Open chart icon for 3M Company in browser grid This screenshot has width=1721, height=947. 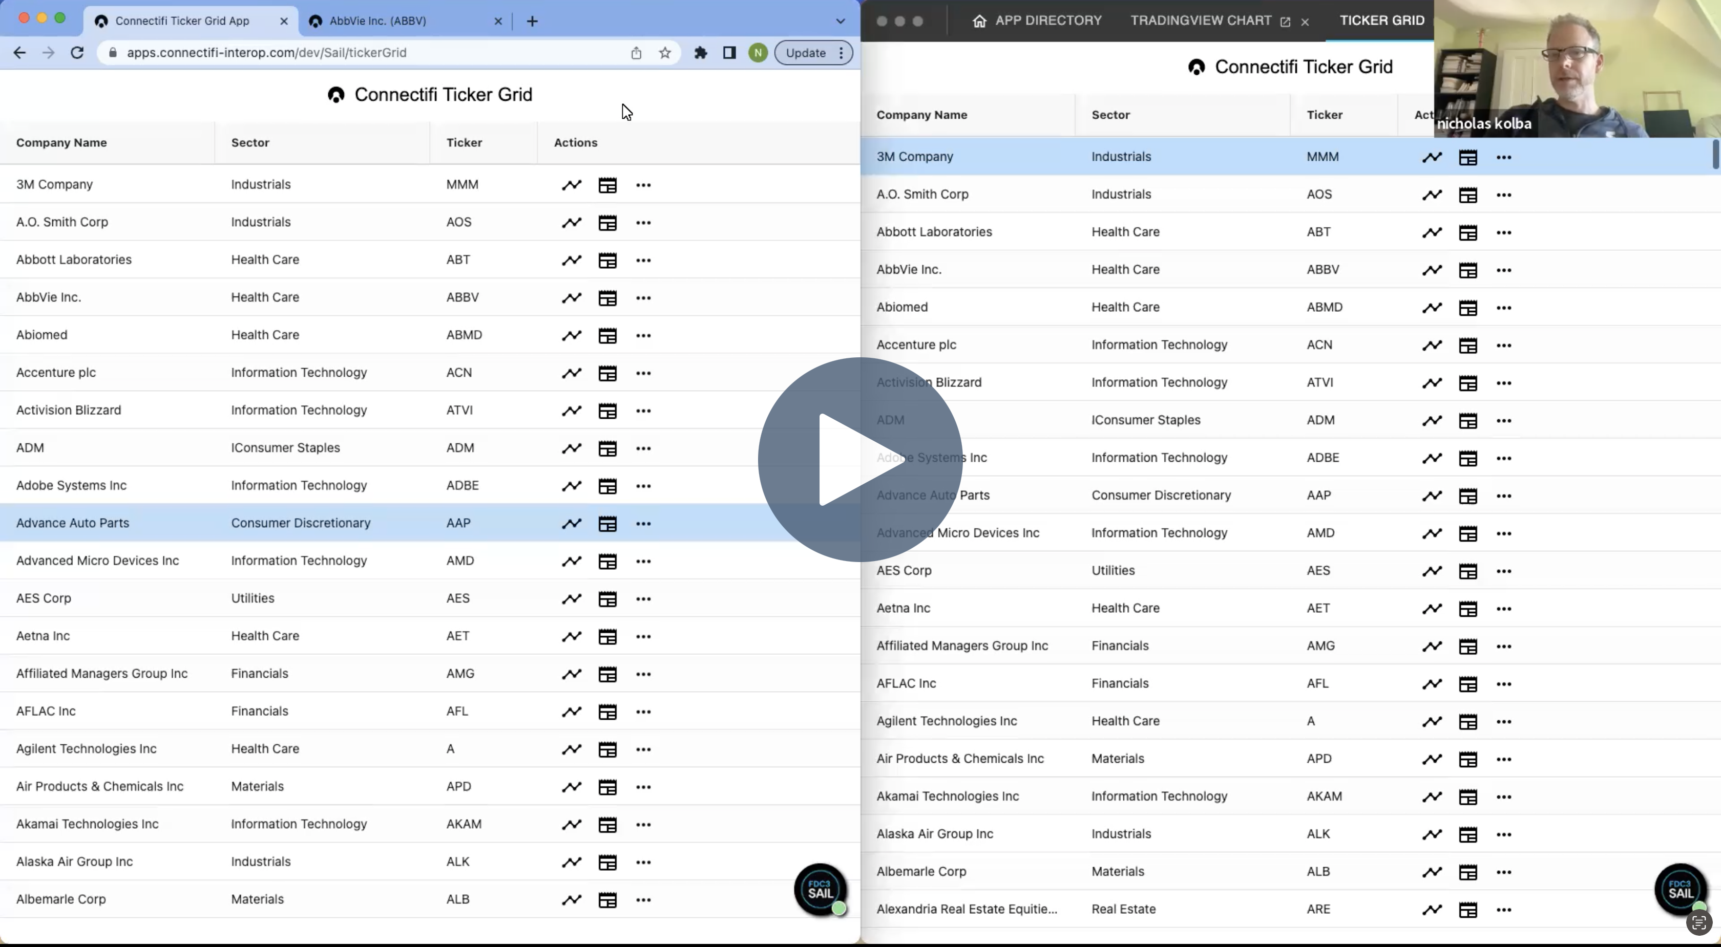[x=571, y=185]
